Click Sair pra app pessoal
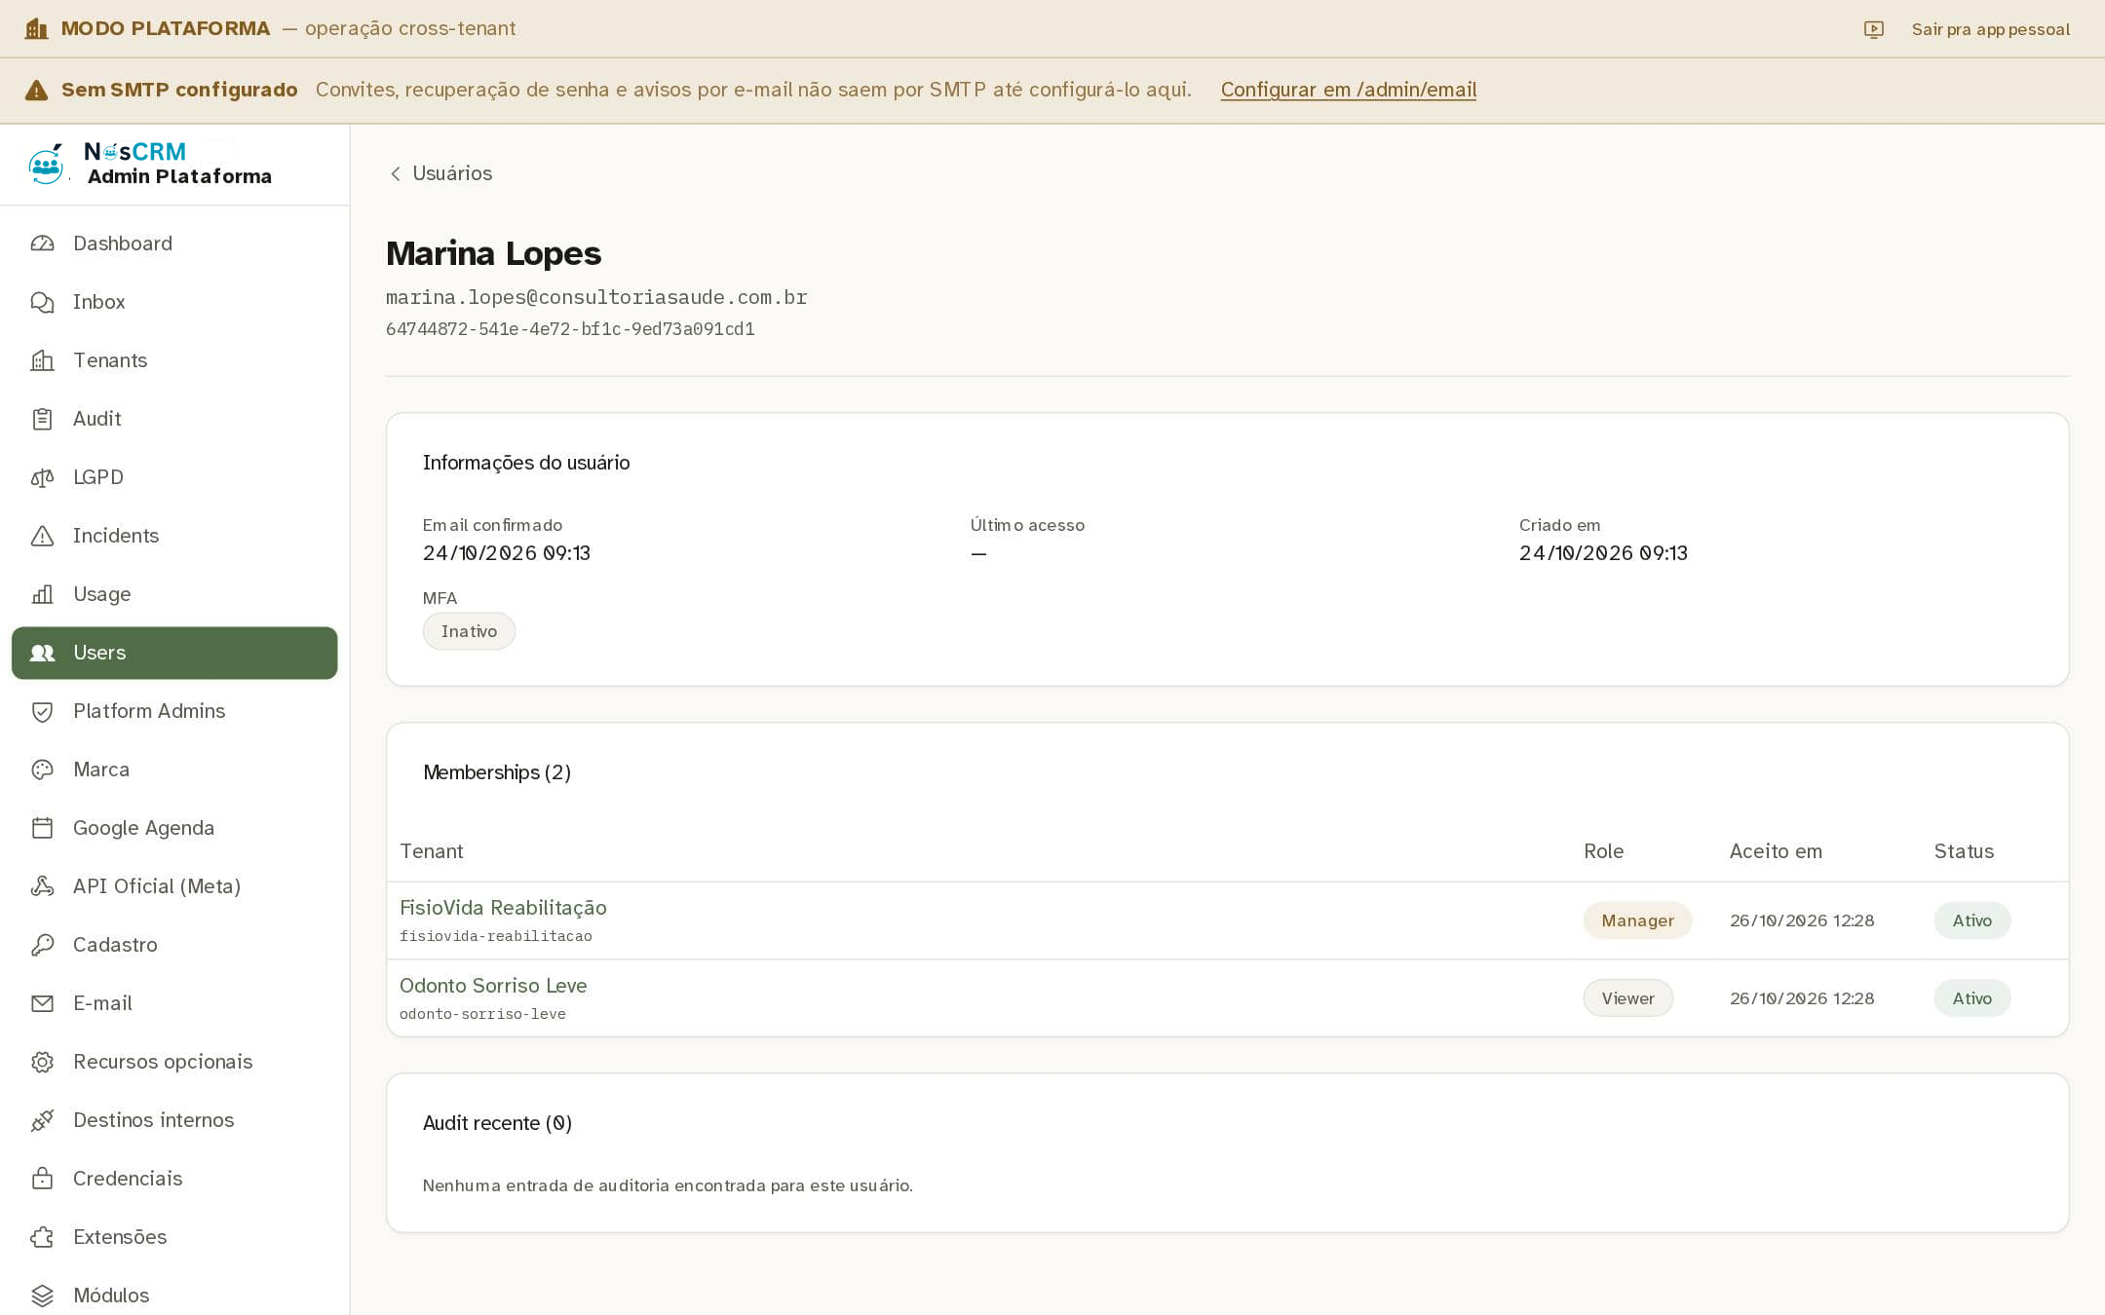The image size is (2105, 1315). tap(1990, 29)
